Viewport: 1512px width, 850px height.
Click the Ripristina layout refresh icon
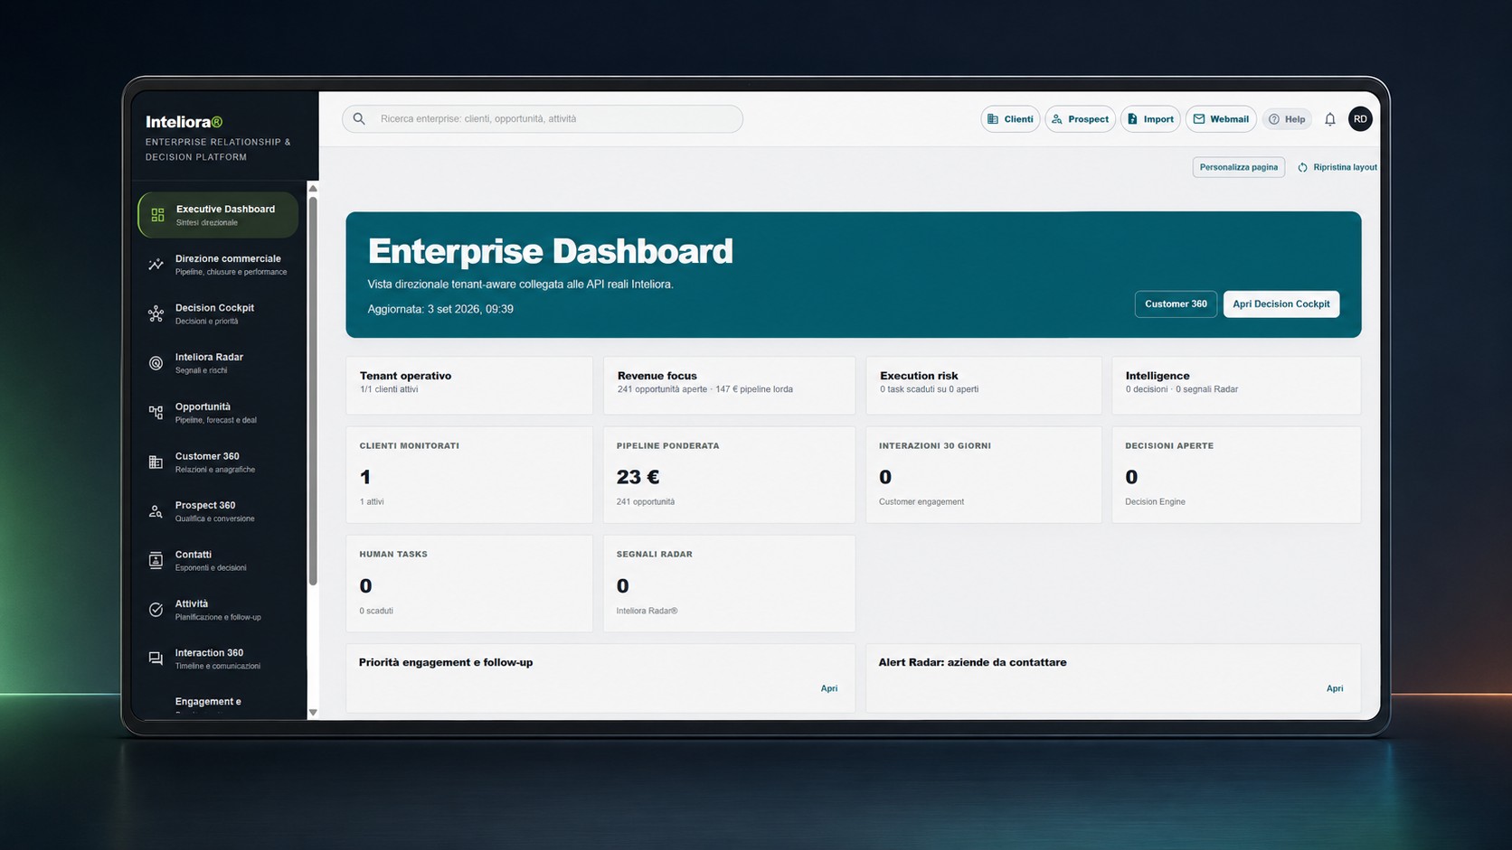1302,167
